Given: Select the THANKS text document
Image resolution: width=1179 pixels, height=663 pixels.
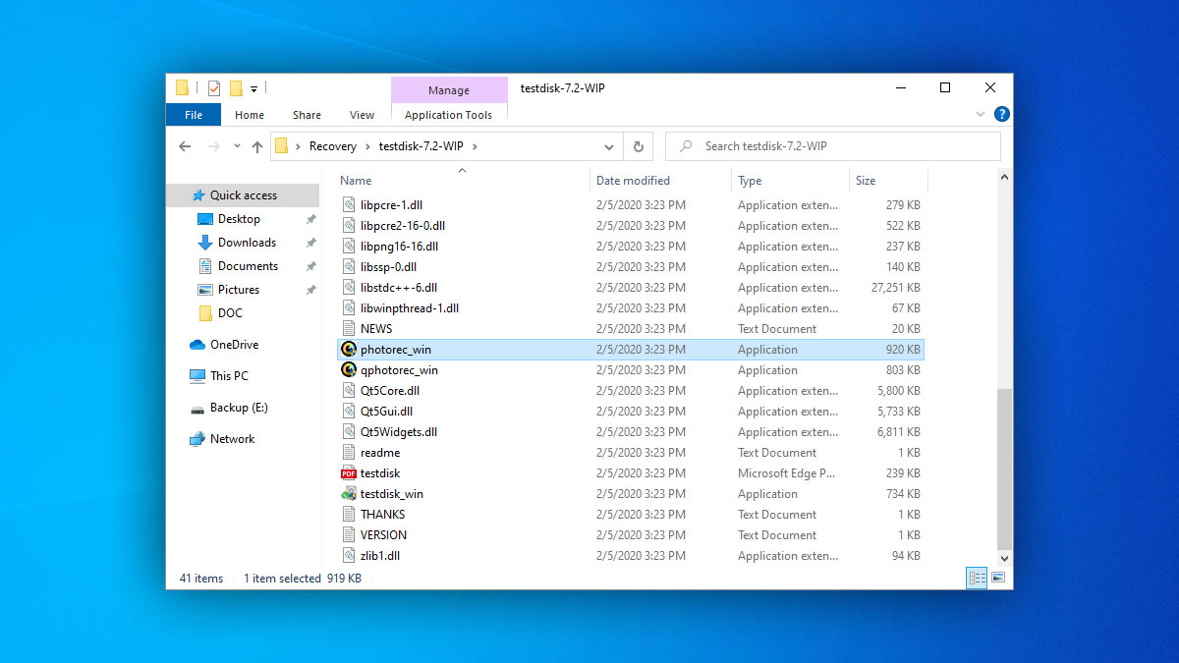Looking at the screenshot, I should coord(382,515).
